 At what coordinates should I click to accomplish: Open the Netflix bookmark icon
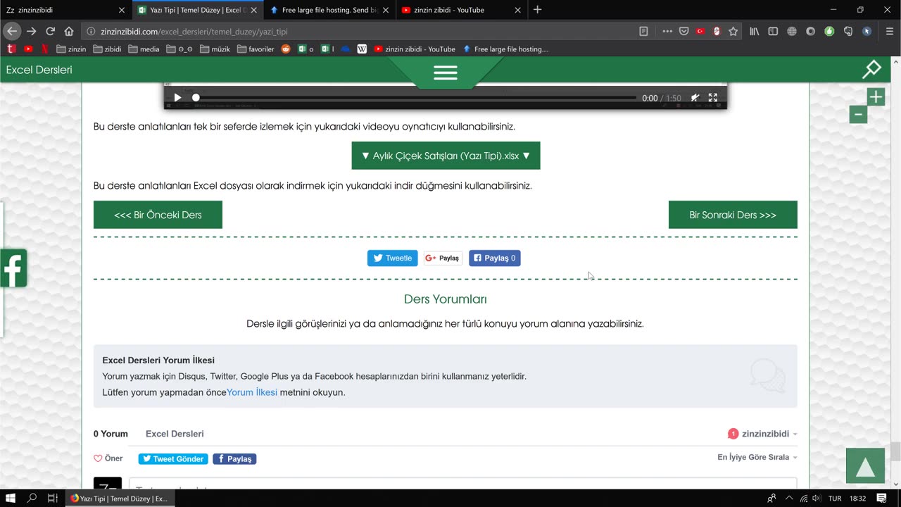(x=45, y=49)
